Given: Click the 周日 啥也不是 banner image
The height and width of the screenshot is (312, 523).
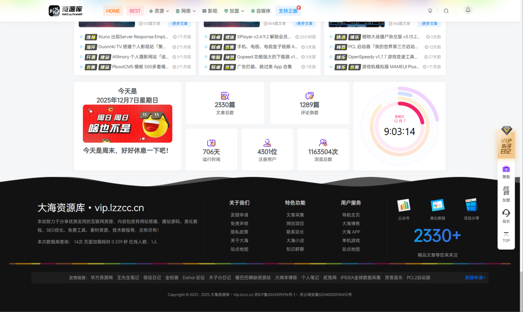Looking at the screenshot, I should coord(128,124).
